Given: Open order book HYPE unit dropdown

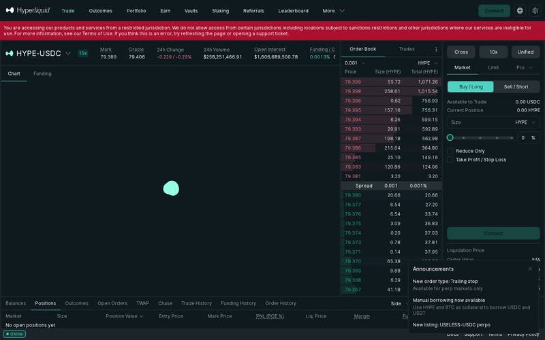Looking at the screenshot, I should coord(428,63).
